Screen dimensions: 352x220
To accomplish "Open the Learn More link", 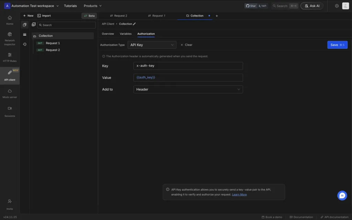I will (239, 195).
